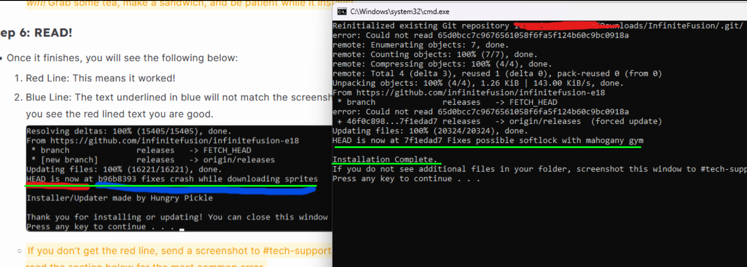Viewport: 747px width, 267px height.
Task: Click "Thank you for installing or updating!" line
Action: click(x=177, y=217)
